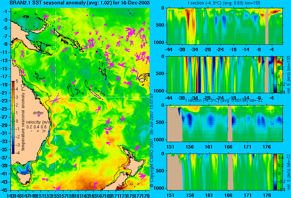Click the '-45' latitude tick on the map axis

[x=4, y=190]
